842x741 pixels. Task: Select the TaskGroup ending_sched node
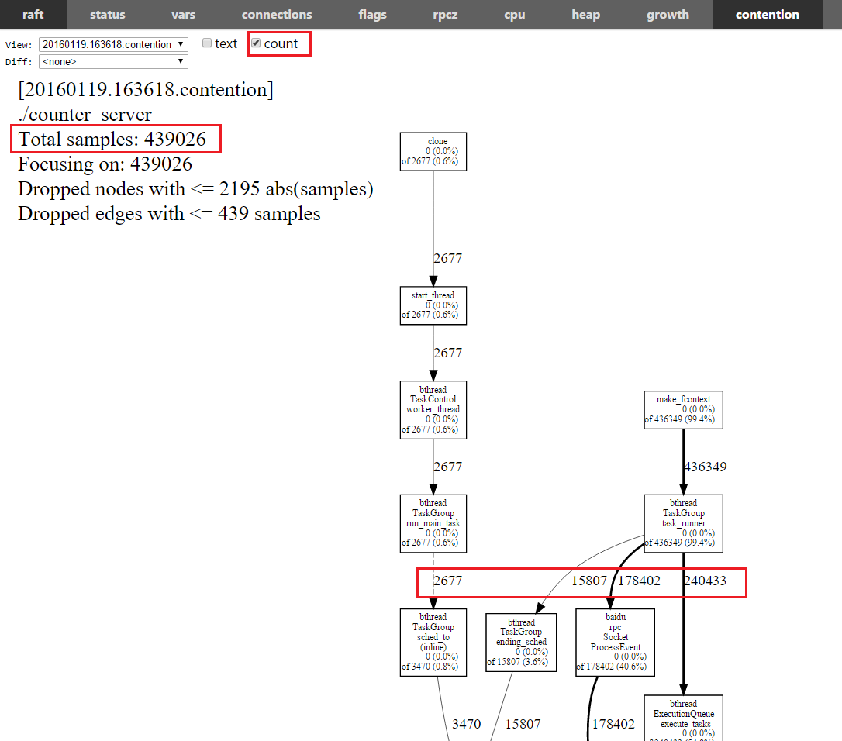pyautogui.click(x=521, y=642)
